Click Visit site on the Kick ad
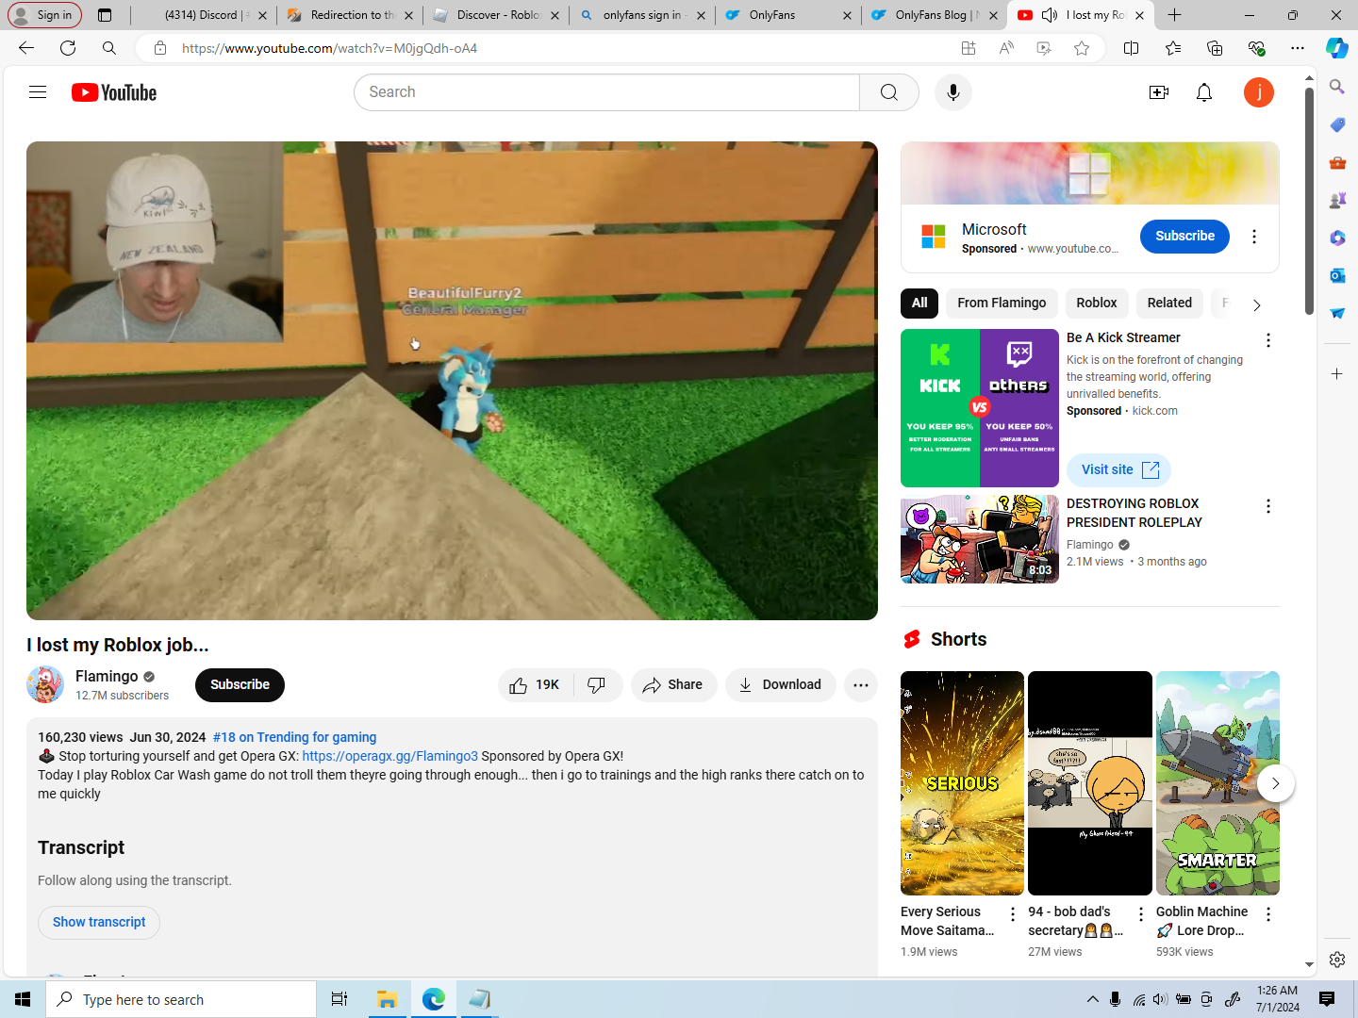Screen dimensions: 1358x1018 (1119, 469)
